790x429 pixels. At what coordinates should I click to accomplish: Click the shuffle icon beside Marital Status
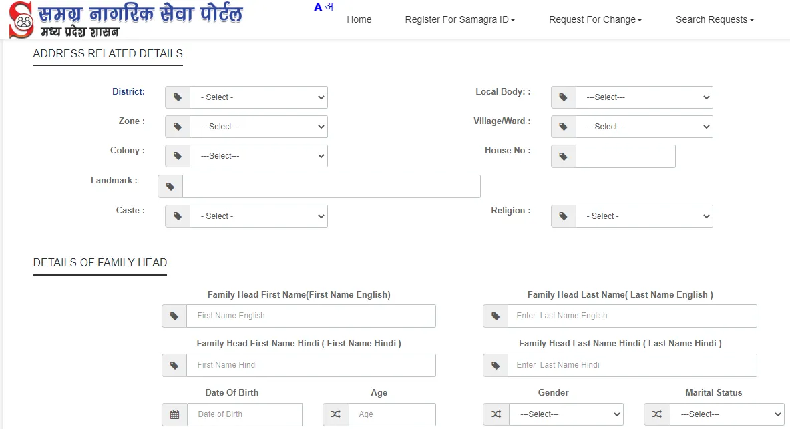coord(657,414)
